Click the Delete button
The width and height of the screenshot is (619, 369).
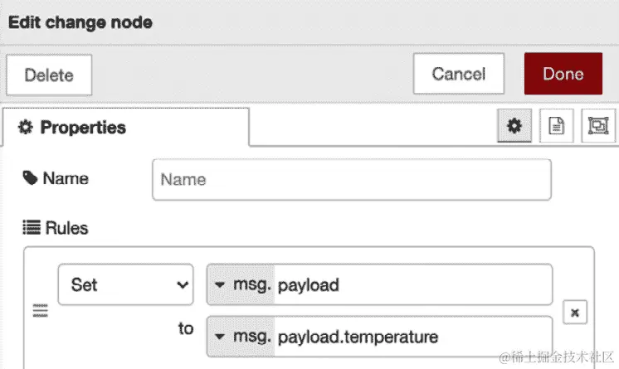[x=49, y=75]
